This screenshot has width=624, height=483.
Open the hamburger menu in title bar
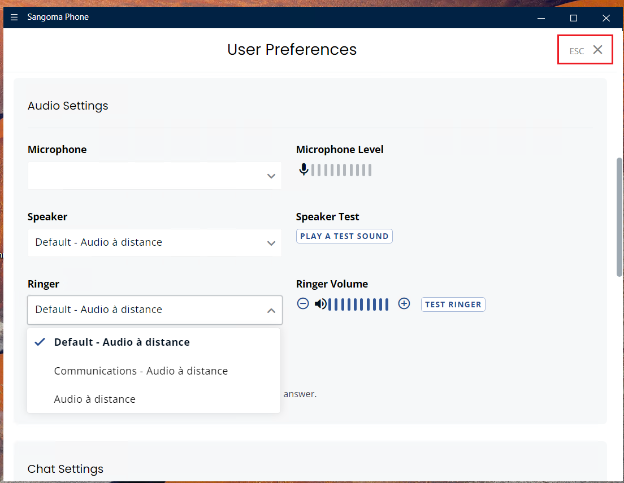pyautogui.click(x=14, y=17)
